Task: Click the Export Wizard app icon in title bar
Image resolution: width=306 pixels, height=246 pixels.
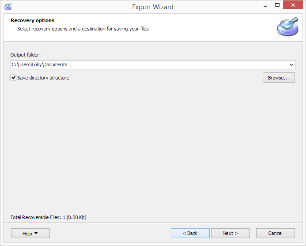Action: [x=8, y=7]
